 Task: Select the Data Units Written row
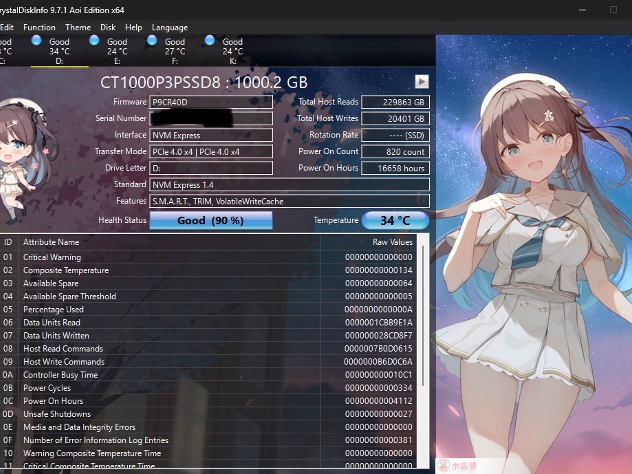pos(208,335)
